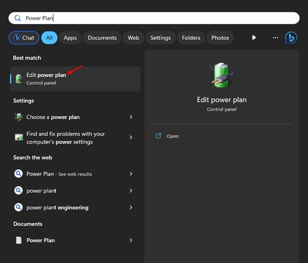Switch to the Web filter tab
Screen dimensions: 308x263
[x=133, y=37]
